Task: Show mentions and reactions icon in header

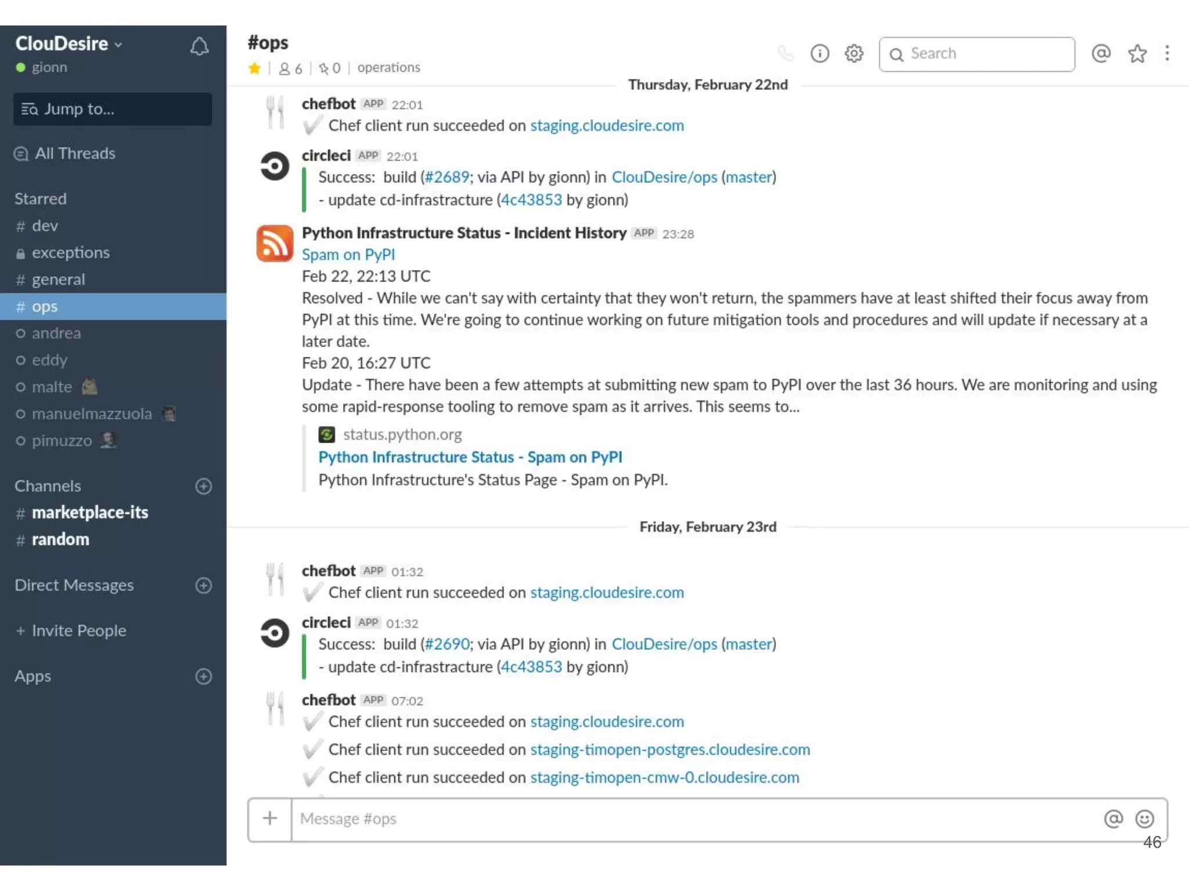Action: (1101, 53)
